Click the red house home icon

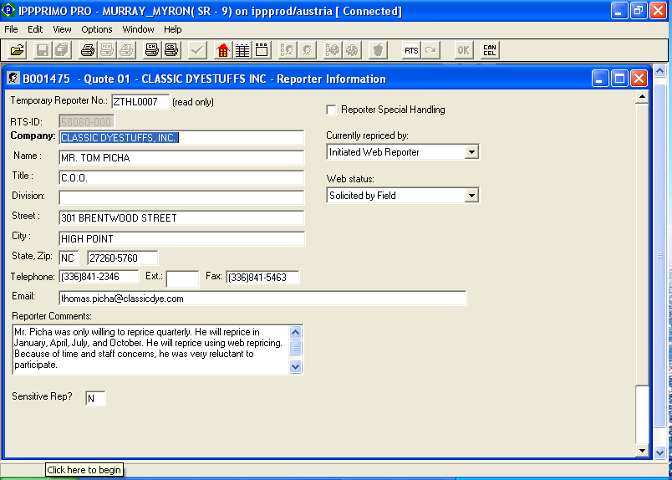(x=222, y=50)
